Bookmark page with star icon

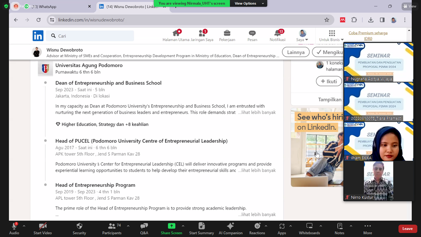point(326,20)
